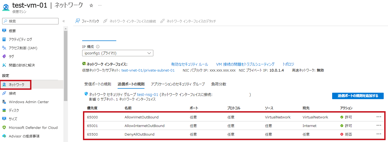Sort by the 優先度 column header
Image resolution: width=388 pixels, height=142 pixels.
pos(92,108)
